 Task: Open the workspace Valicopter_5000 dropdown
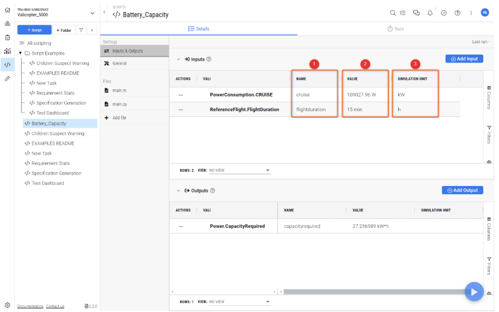[x=92, y=13]
